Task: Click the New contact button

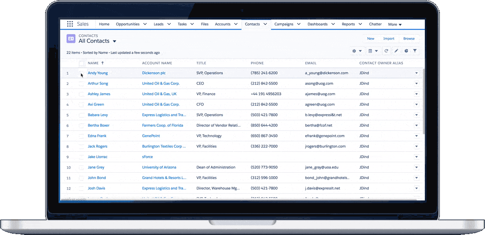Action: 371,39
